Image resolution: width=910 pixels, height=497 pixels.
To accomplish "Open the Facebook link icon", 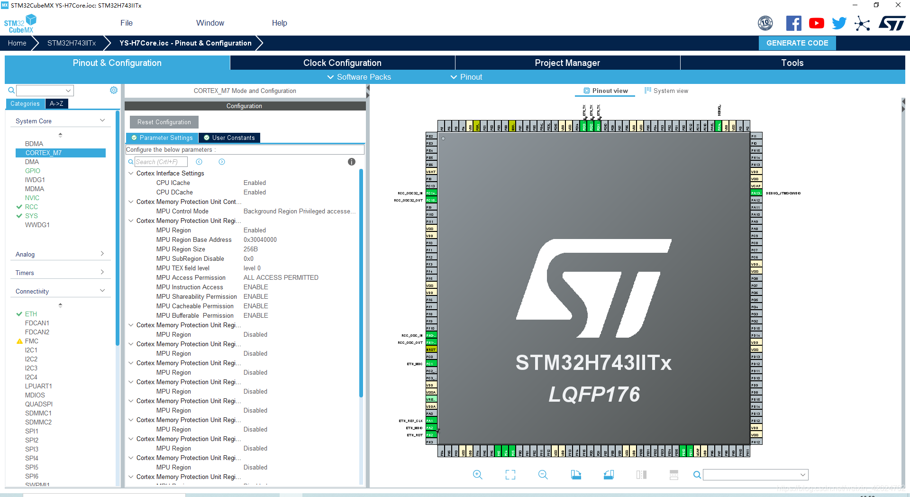I will [793, 23].
